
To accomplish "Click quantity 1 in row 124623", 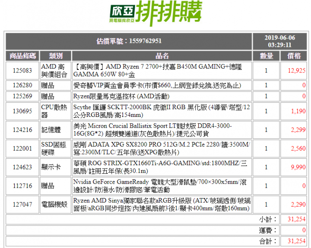I will click(x=266, y=167).
